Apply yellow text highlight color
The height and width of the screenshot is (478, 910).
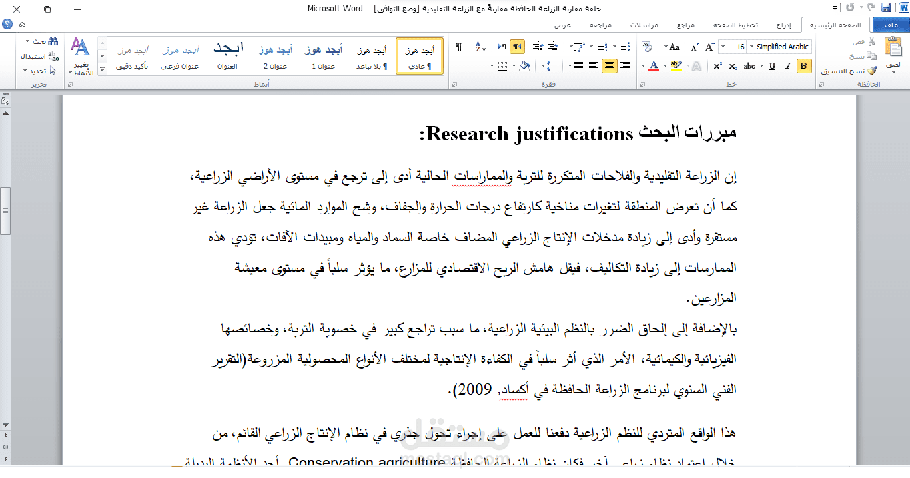[676, 66]
